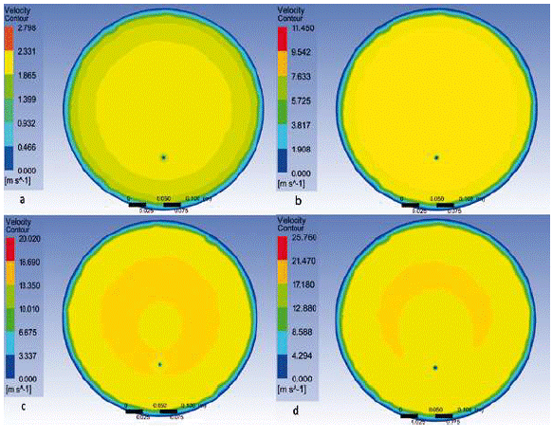552x438 pixels.
Task: Click the 13.350 legend label
Action: (29, 285)
